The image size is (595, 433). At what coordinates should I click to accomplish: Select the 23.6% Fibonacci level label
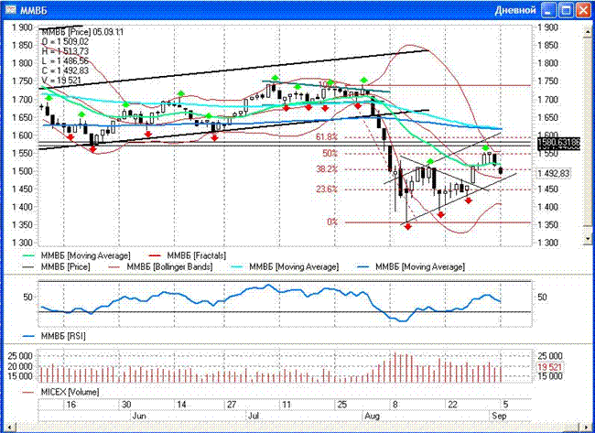(327, 189)
